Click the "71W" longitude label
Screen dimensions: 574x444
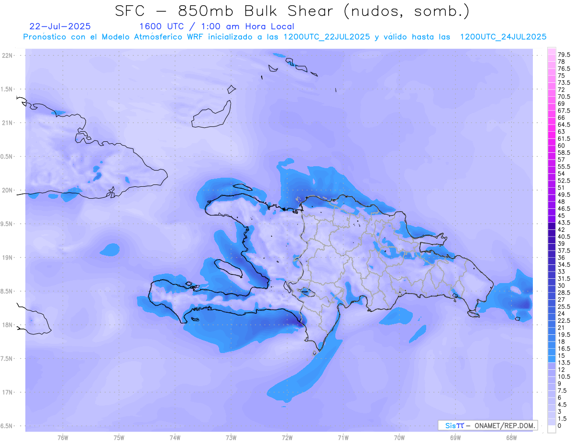point(343,438)
